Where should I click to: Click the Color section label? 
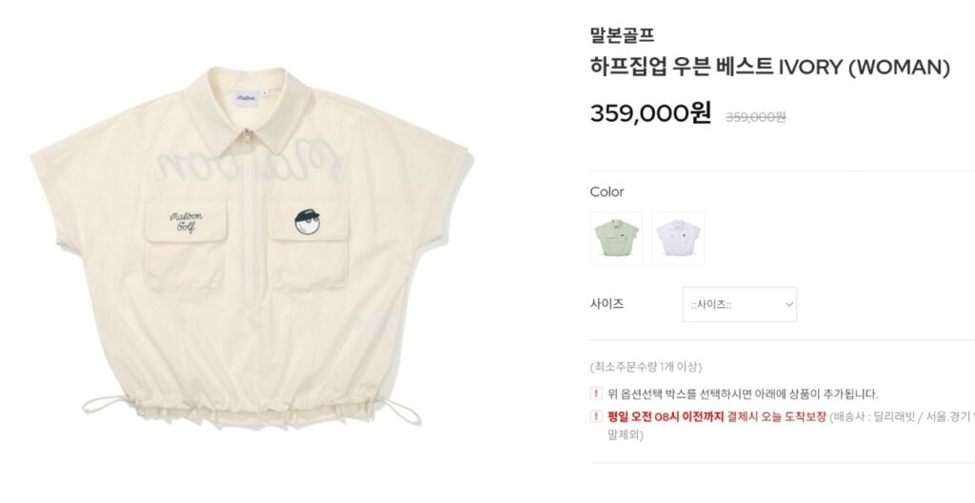tap(607, 191)
